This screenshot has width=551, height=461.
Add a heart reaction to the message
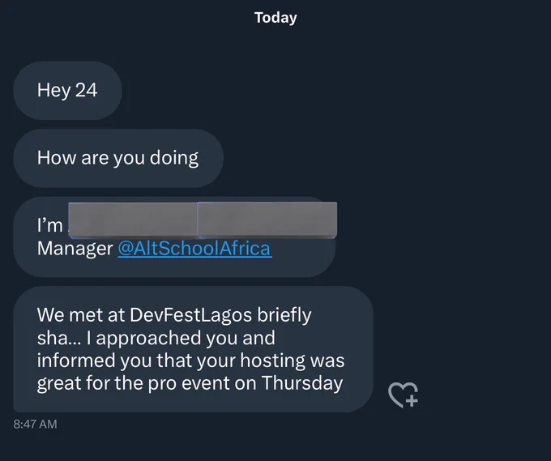point(403,395)
